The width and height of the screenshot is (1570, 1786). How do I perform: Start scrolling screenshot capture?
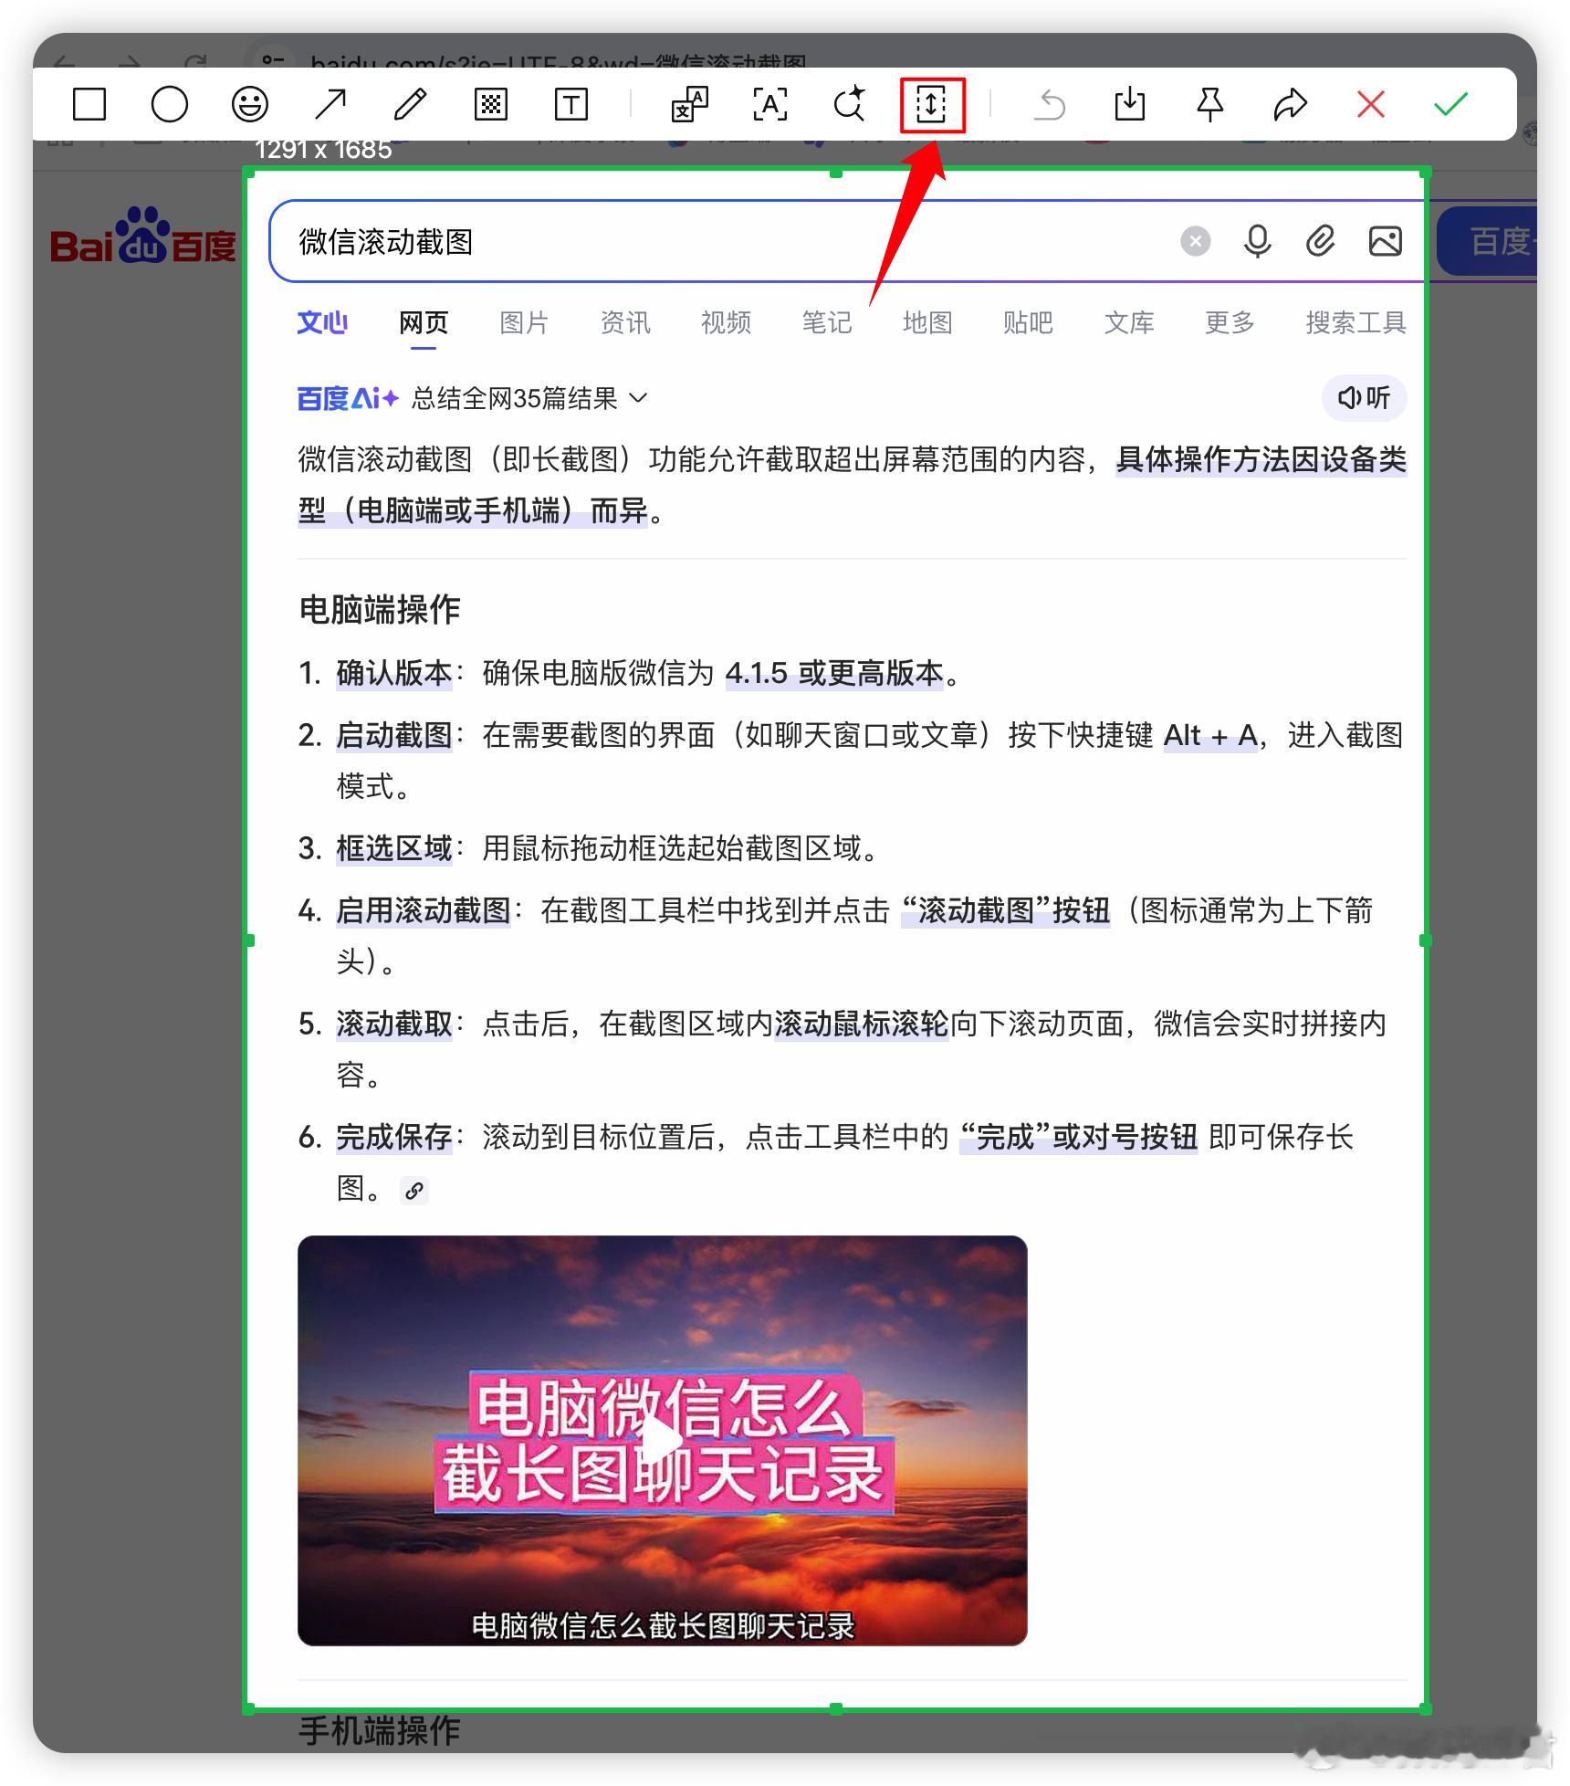[931, 104]
